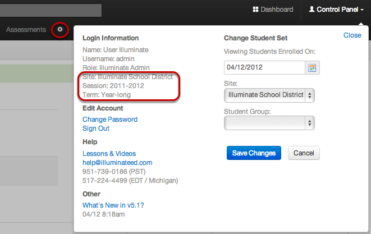Image resolution: width=371 pixels, height=234 pixels.
Task: Click the phone number 517-224-4499 (EDT / Michigan)
Action: 130,181
